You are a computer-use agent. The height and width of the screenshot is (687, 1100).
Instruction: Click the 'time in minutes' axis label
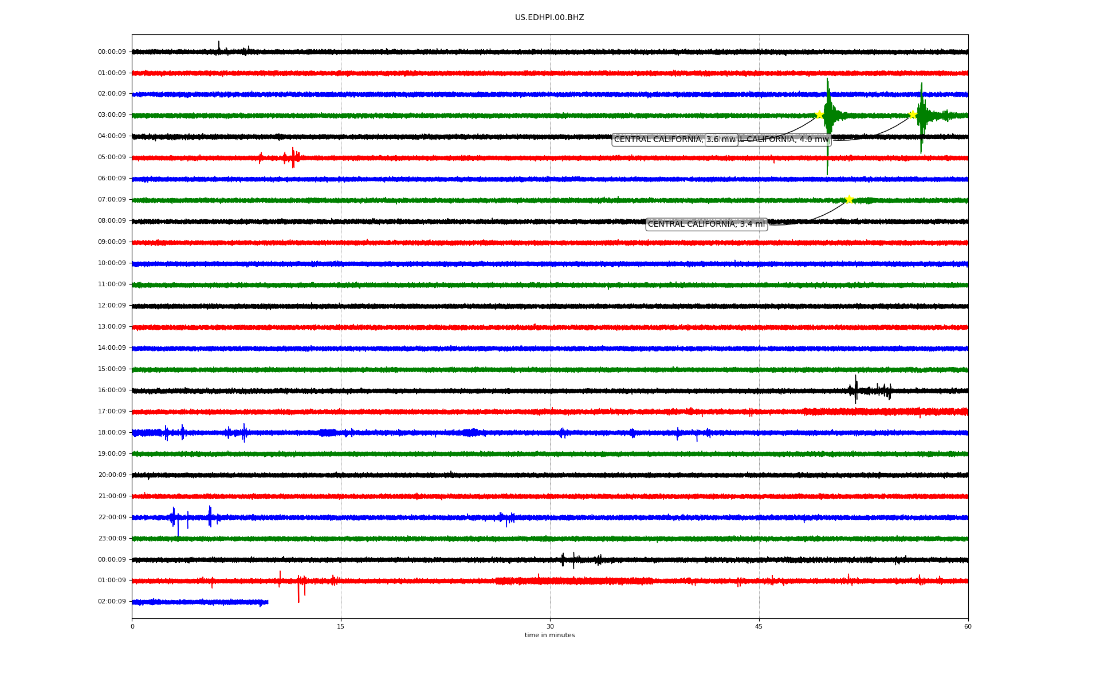[x=549, y=635]
